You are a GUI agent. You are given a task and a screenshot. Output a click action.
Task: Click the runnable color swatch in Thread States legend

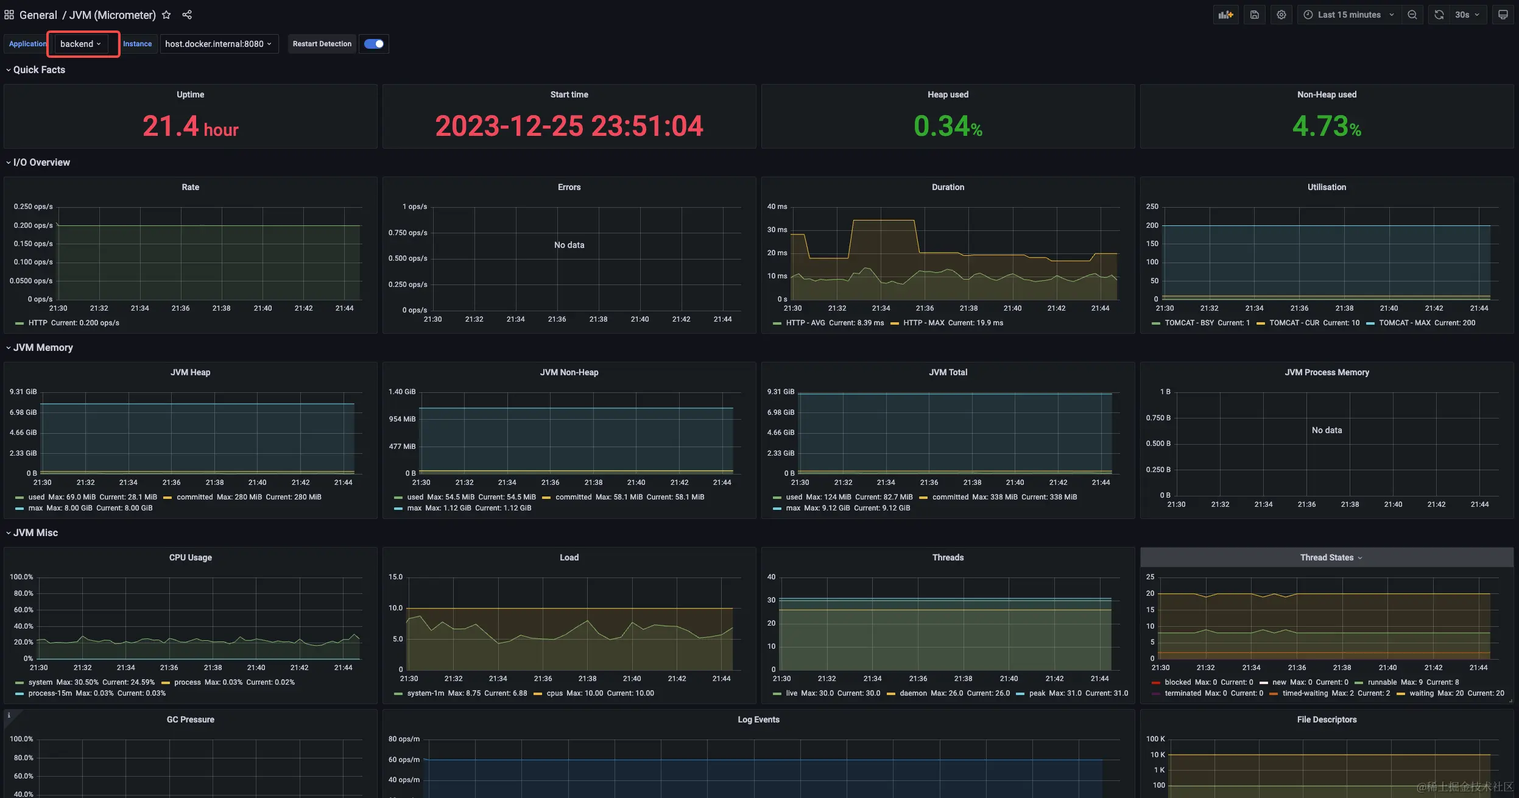(1359, 683)
